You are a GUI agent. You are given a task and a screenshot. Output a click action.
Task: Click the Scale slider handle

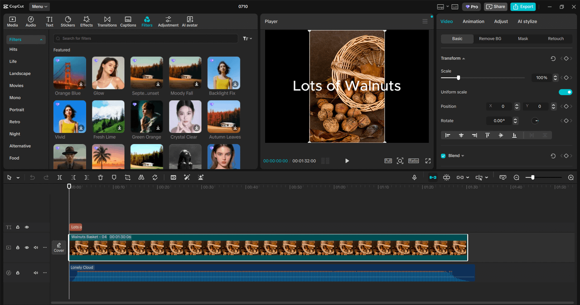(458, 78)
